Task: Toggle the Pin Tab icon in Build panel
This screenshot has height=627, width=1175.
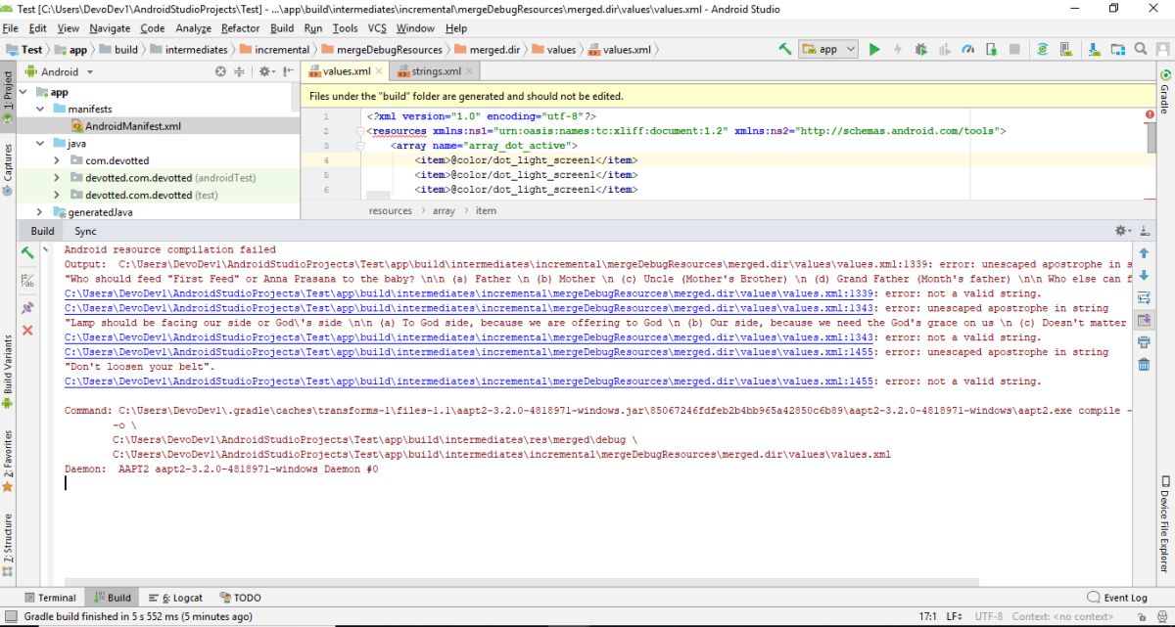Action: 27,307
